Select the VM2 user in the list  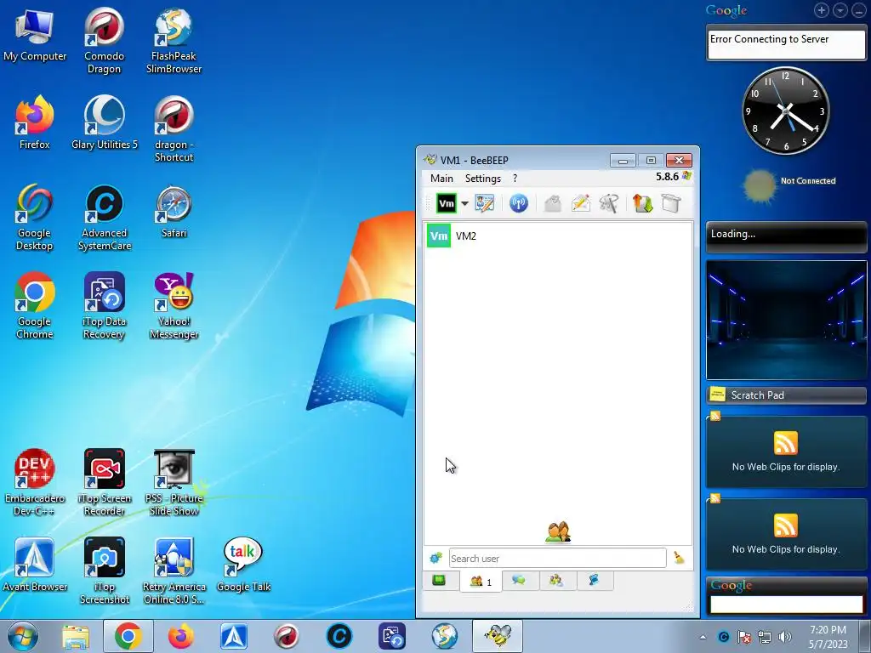click(x=558, y=236)
